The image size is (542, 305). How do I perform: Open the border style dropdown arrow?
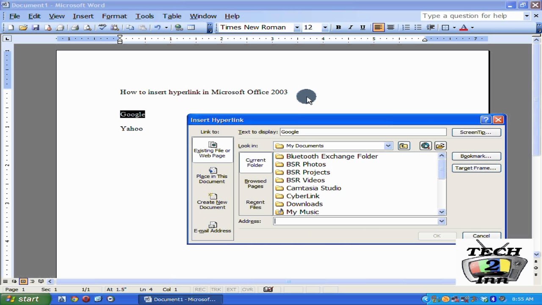[x=454, y=28]
